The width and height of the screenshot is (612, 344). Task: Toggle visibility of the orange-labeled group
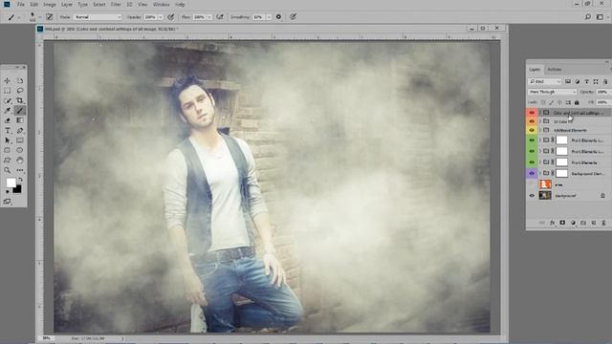532,121
